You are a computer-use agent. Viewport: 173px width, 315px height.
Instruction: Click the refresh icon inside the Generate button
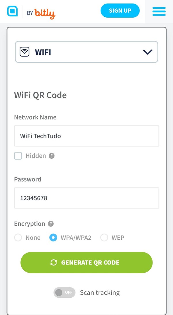[54, 262]
